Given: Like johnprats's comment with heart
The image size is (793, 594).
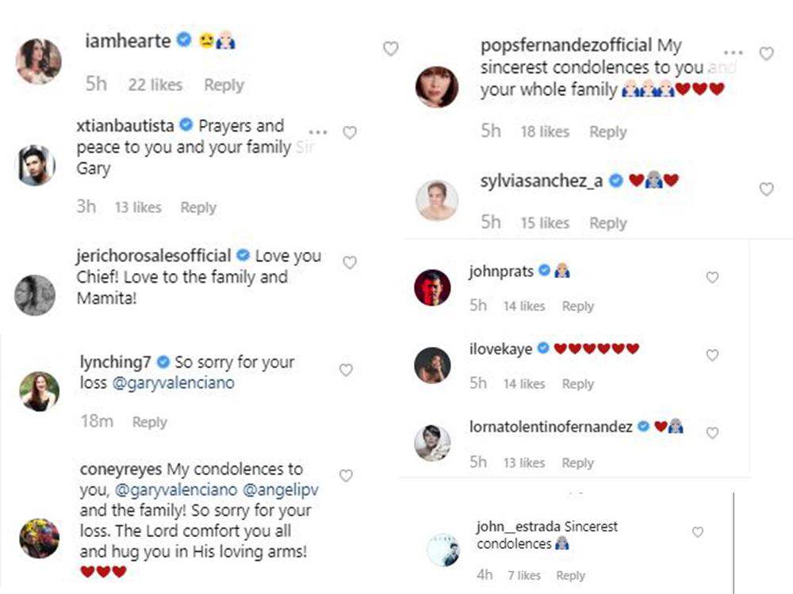Looking at the screenshot, I should click(712, 277).
